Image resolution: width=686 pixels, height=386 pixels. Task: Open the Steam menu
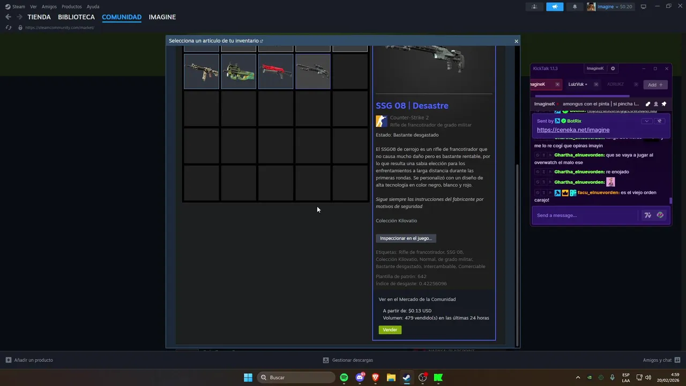click(x=16, y=6)
